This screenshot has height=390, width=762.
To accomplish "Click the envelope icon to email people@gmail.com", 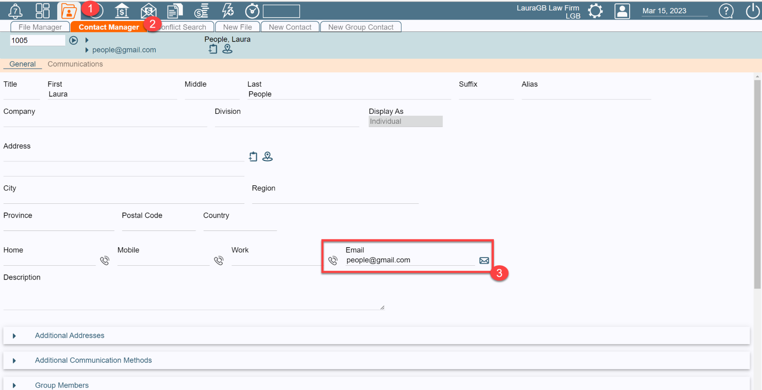I will pyautogui.click(x=484, y=260).
